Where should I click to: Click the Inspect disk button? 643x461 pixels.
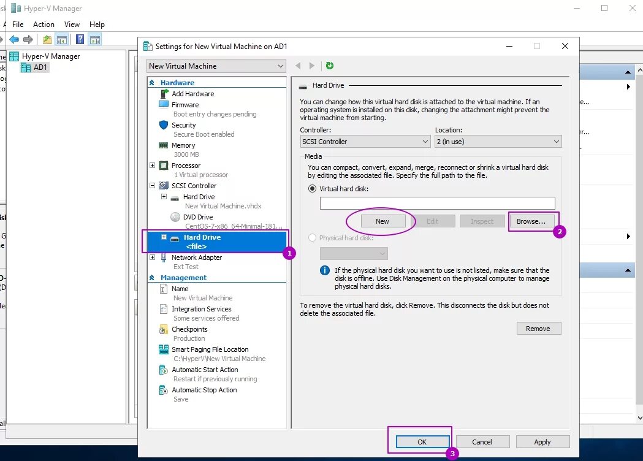point(482,221)
